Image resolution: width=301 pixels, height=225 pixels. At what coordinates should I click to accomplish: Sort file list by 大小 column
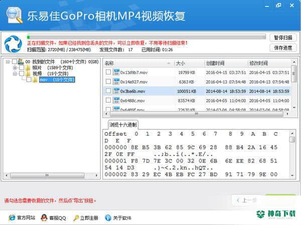pos(190,63)
